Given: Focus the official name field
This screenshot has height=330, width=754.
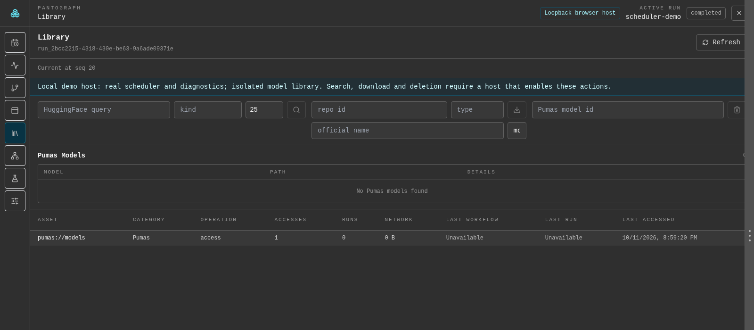Looking at the screenshot, I should tap(408, 131).
